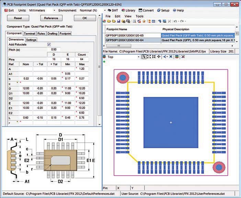Switch to the Rules tab
The width and height of the screenshot is (241, 198).
(41, 34)
